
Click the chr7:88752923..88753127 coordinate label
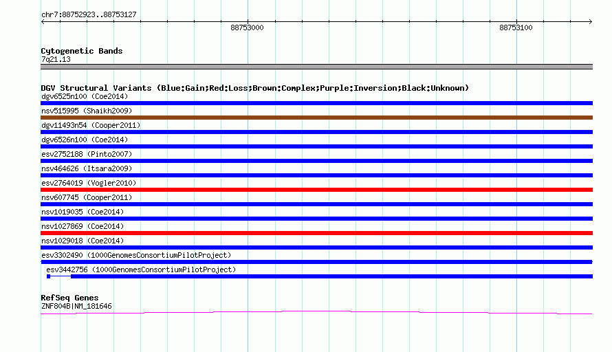point(89,15)
